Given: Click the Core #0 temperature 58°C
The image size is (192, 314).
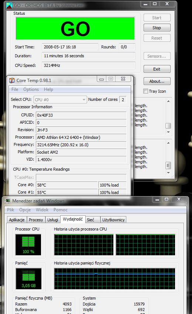Looking at the screenshot, I should (x=67, y=185).
